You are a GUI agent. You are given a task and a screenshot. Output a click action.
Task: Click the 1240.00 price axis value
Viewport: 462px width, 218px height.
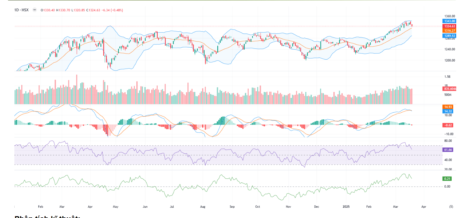(450, 49)
